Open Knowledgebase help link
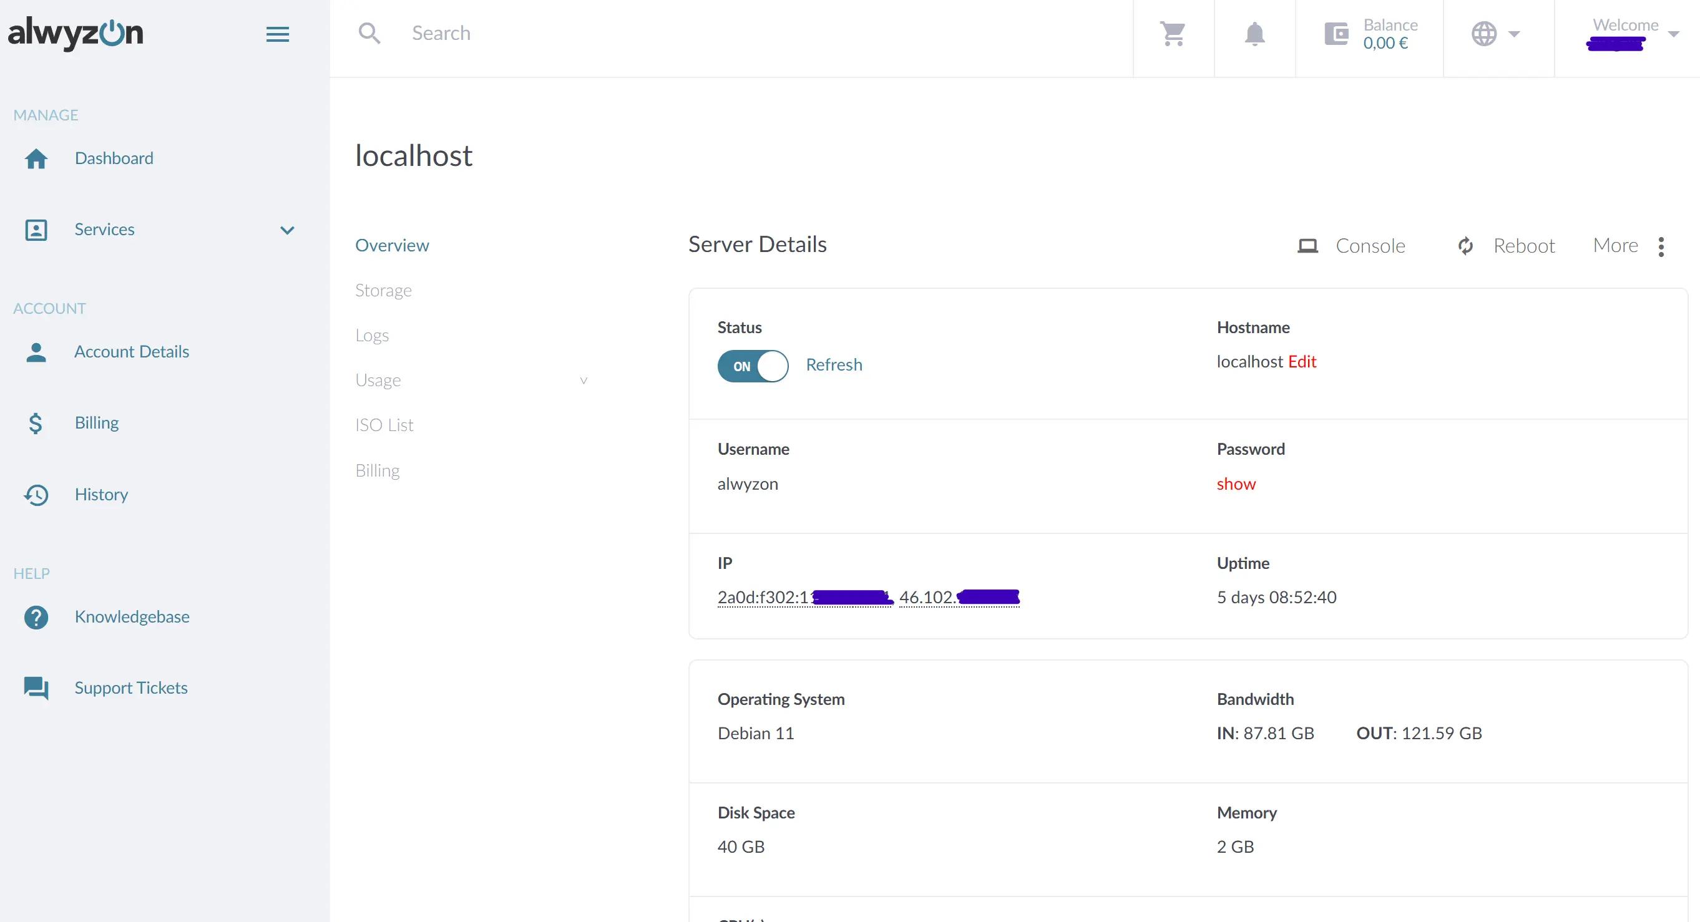Screen dimensions: 1700x922 (x=132, y=617)
